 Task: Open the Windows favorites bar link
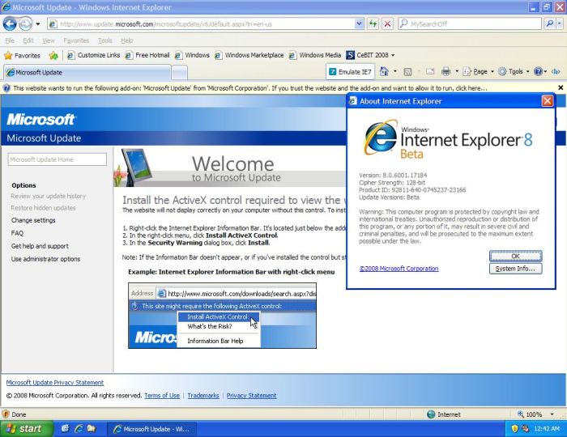coord(192,55)
